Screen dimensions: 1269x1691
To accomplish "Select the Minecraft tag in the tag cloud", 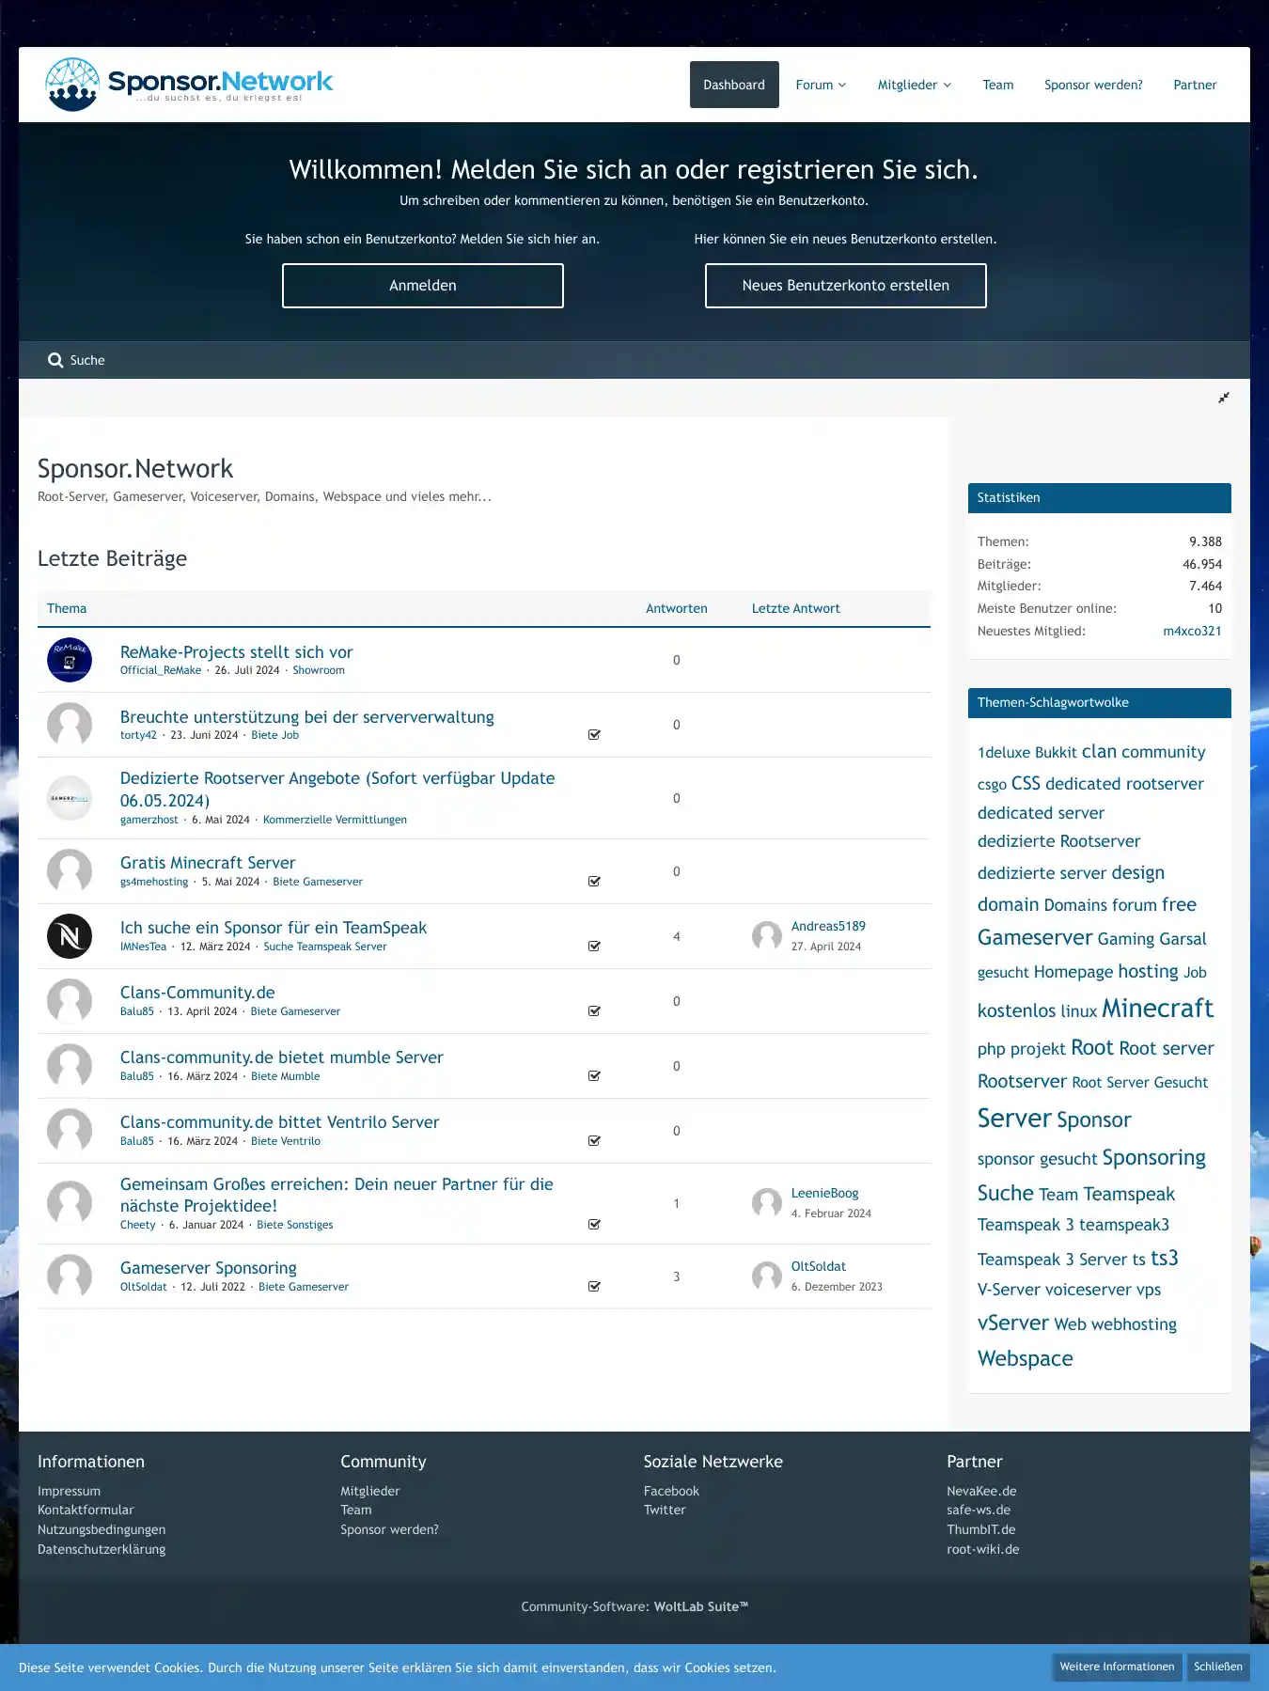I will point(1157,1009).
